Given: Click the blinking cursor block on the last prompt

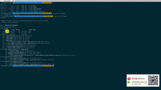Looking at the screenshot, I should 53,66.
